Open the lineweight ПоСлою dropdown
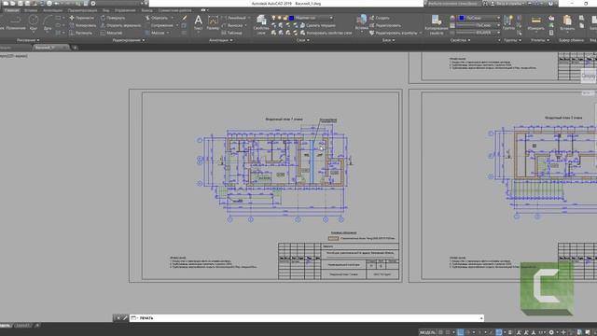Screen dimensions: 597x336 coord(479,25)
